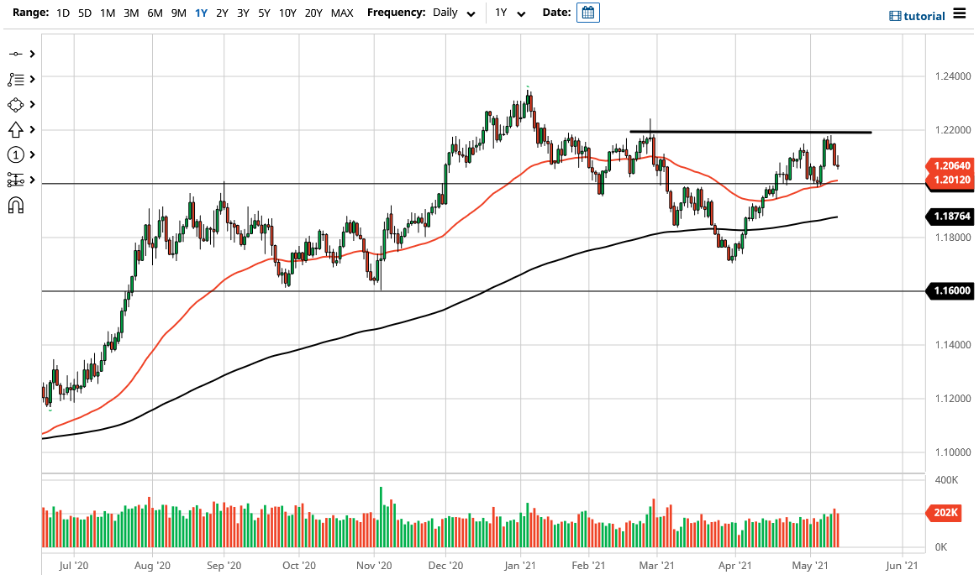Select the circled number annotation tool
The height and width of the screenshot is (580, 979).
pos(17,154)
